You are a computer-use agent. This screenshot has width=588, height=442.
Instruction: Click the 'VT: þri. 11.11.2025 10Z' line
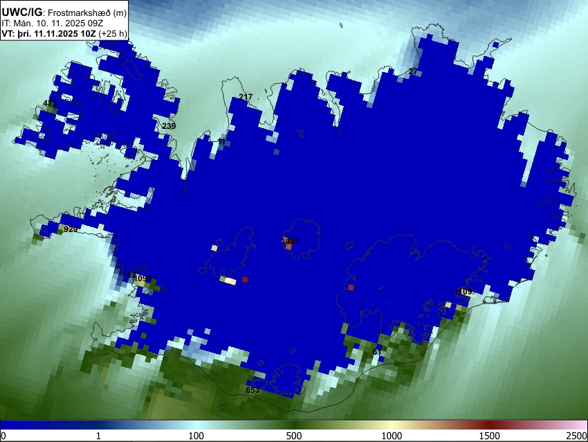[48, 33]
